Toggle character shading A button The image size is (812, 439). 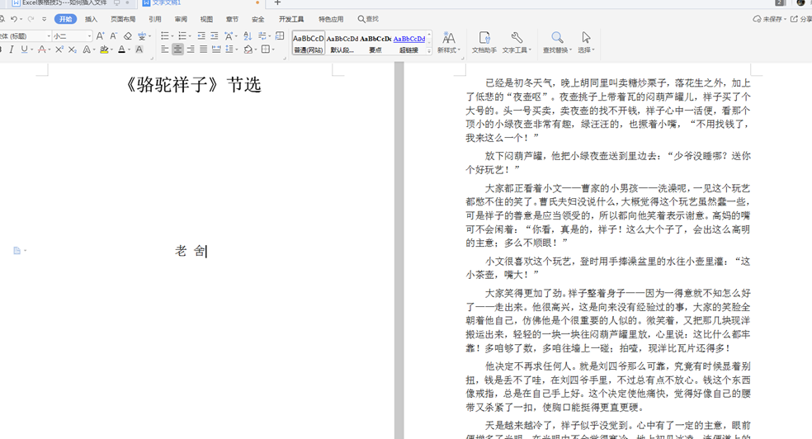(x=139, y=50)
